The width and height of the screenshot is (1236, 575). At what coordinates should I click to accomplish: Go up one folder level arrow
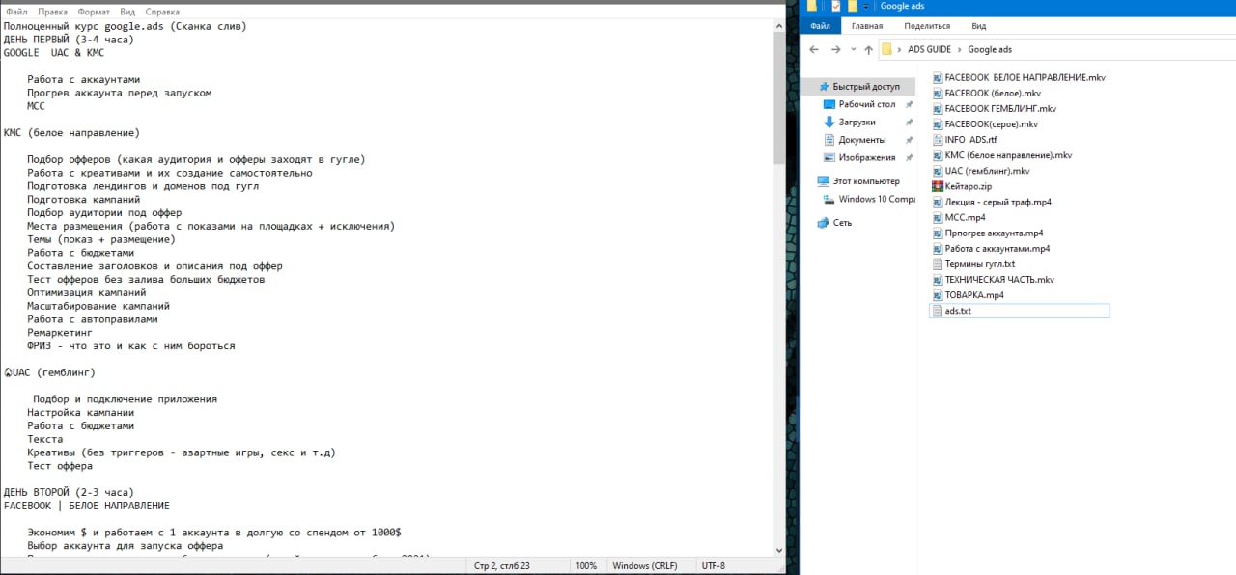tap(869, 49)
